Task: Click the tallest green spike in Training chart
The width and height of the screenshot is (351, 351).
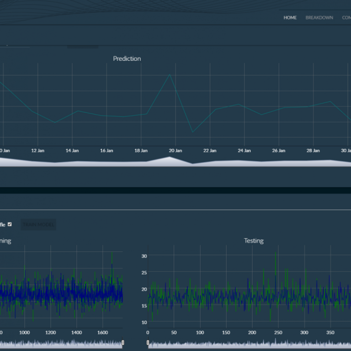Action: [x=112, y=253]
